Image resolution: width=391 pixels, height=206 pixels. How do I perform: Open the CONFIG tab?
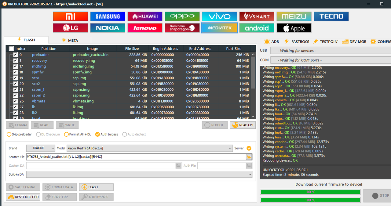click(x=381, y=42)
